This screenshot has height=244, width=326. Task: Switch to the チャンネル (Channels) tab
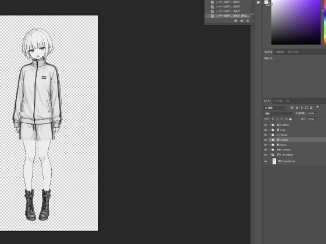278,101
